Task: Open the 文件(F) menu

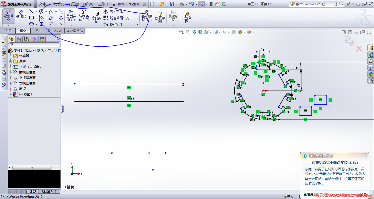Action: 44,4
